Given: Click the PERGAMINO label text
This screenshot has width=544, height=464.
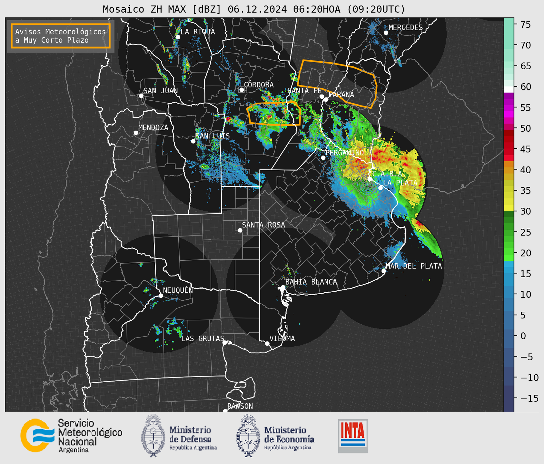Looking at the screenshot, I should tap(345, 153).
